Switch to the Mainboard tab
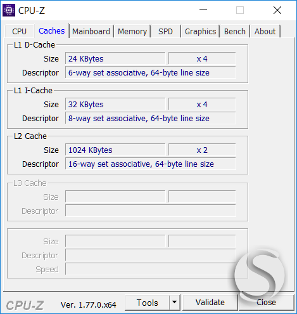The width and height of the screenshot is (297, 314). (x=91, y=31)
